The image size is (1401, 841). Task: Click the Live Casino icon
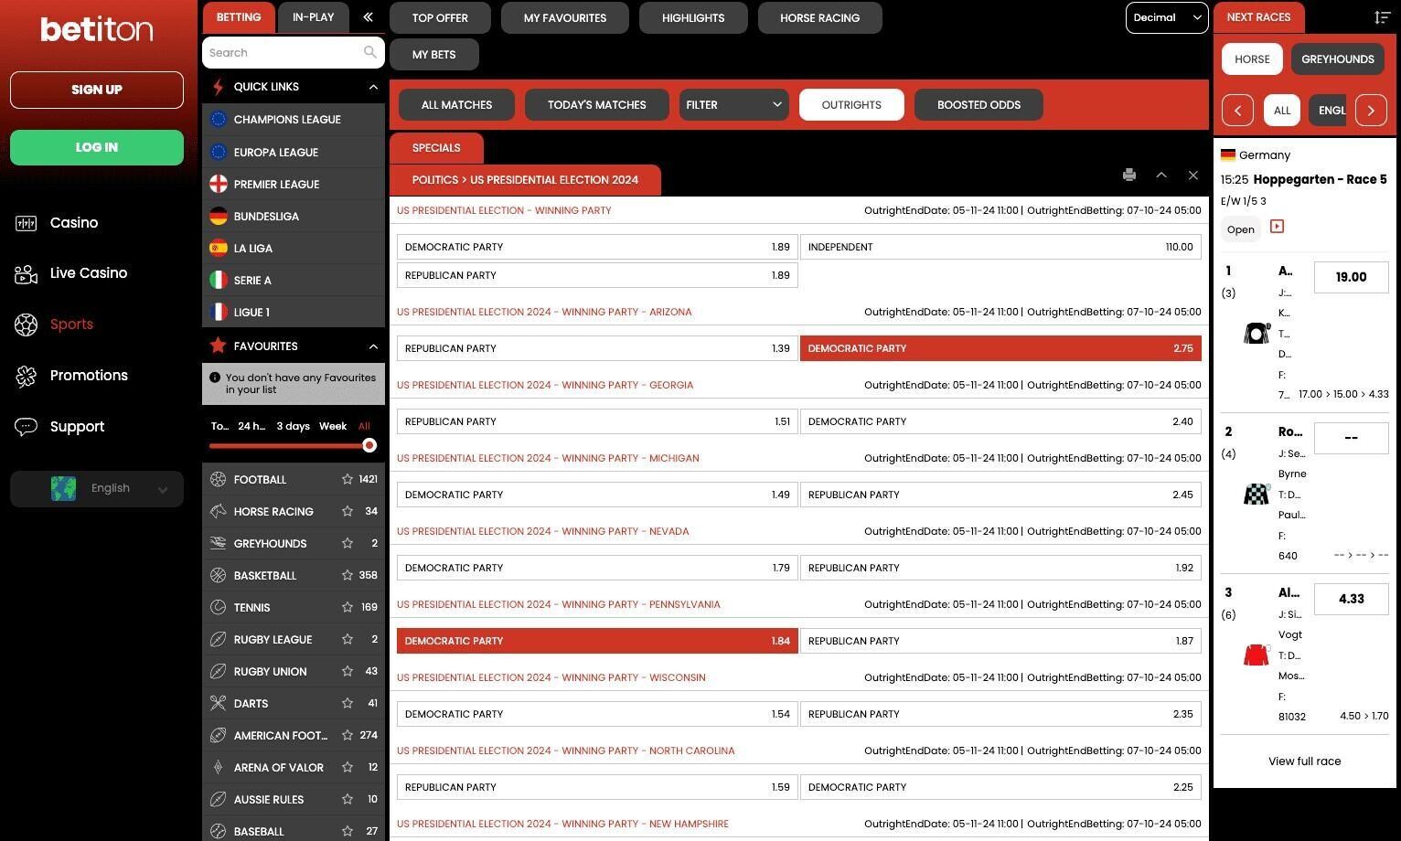[27, 273]
